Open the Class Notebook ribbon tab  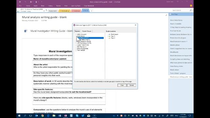(x=89, y=6)
